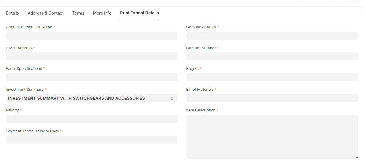This screenshot has height=162, width=365.
Task: Select the Payment Terms Delivery Days field
Action: click(x=92, y=140)
